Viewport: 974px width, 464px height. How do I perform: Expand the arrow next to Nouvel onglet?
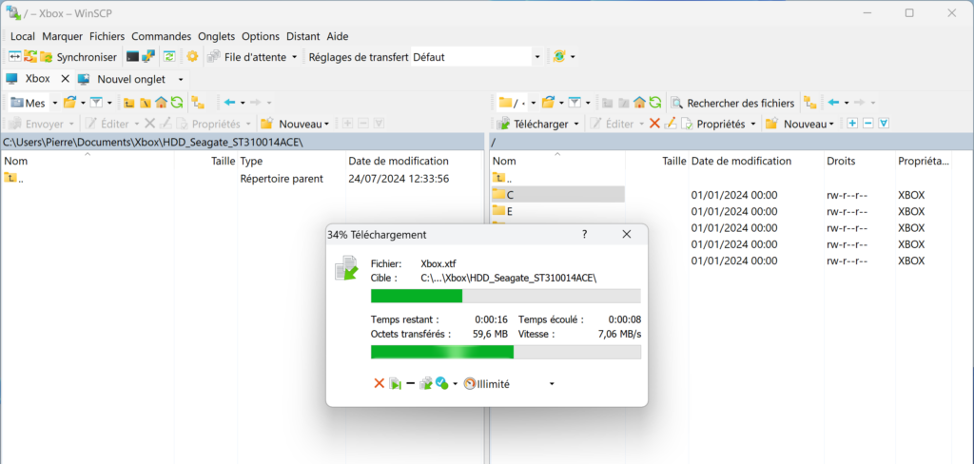pyautogui.click(x=180, y=80)
